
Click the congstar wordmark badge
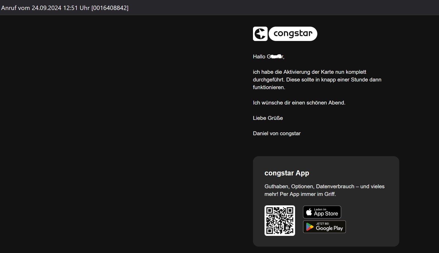pyautogui.click(x=293, y=34)
